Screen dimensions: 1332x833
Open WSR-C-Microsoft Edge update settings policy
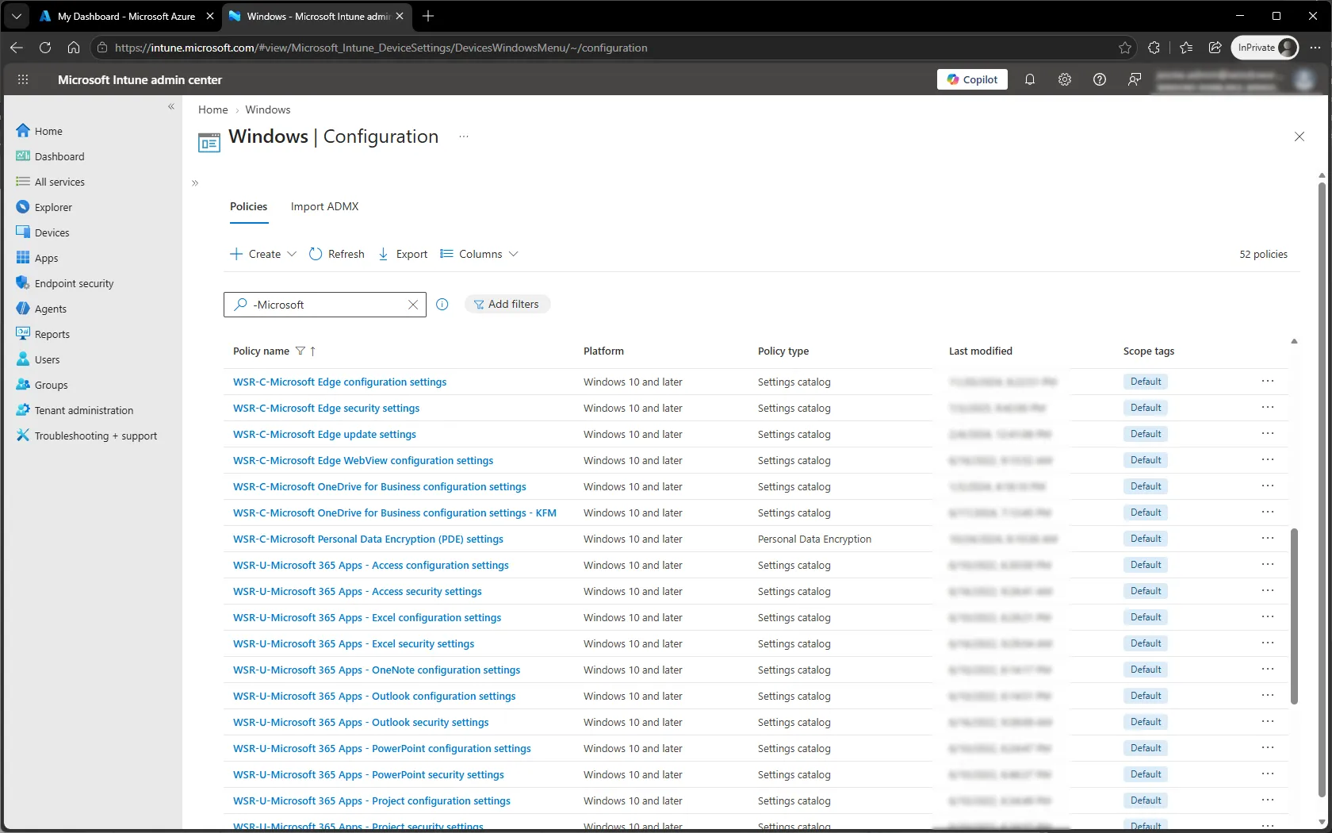[324, 434]
